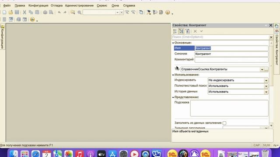This screenshot has width=280, height=157.
Task: Clear the toolbar search box with X
Action: (122, 12)
